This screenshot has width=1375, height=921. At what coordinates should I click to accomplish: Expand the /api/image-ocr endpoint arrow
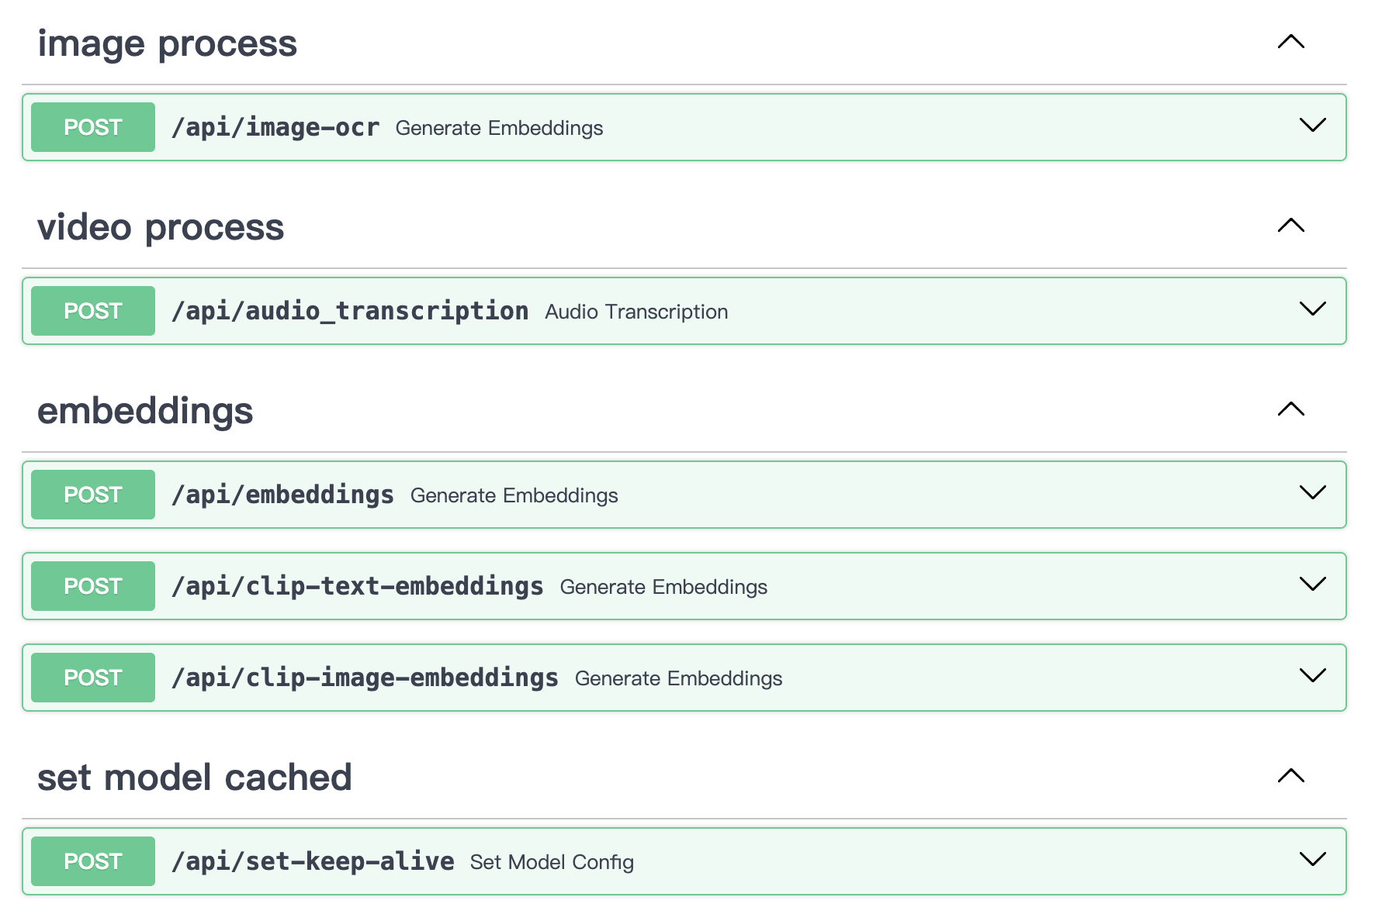point(1312,126)
